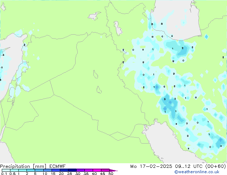Click the legend label '20'
This screenshot has width=227, height=175.
[61, 174]
